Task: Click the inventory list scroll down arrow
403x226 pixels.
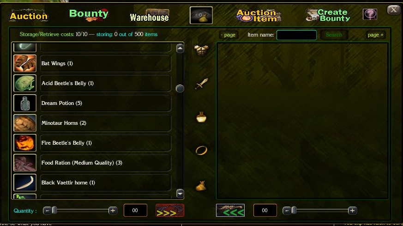Action: tap(180, 193)
